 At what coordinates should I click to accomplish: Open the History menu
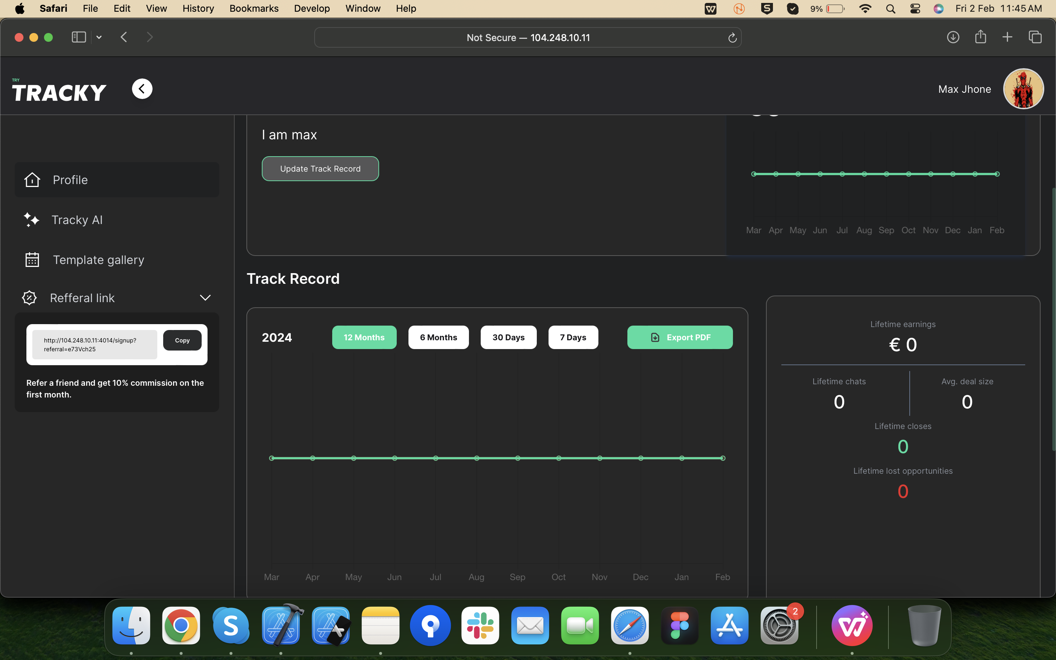(x=198, y=8)
